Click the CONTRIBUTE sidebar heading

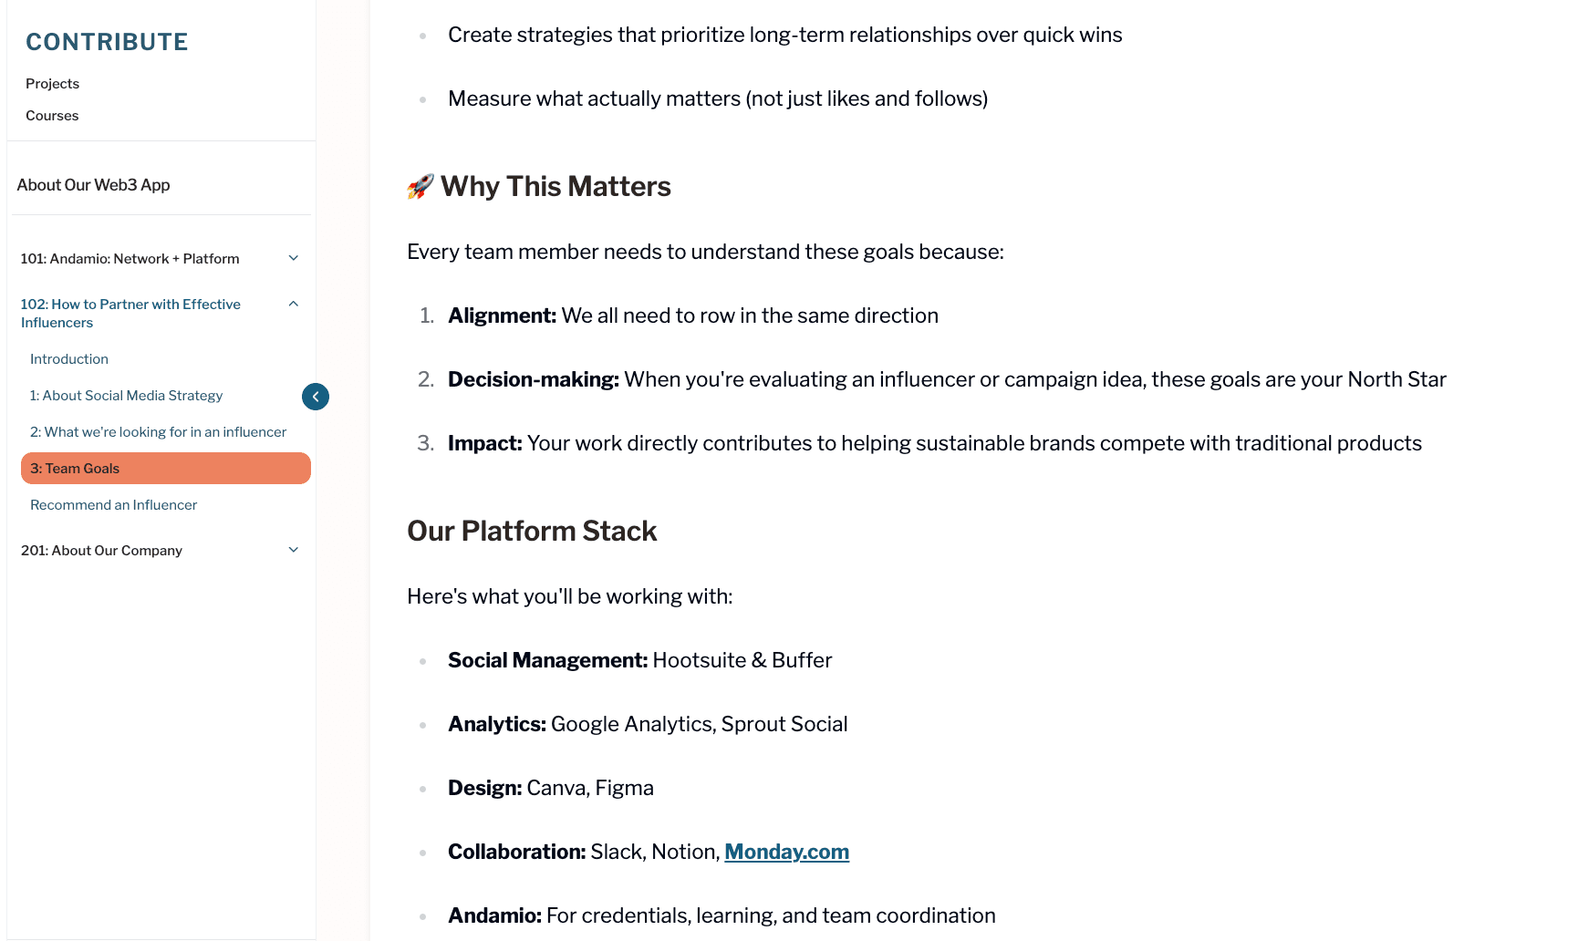pos(107,42)
